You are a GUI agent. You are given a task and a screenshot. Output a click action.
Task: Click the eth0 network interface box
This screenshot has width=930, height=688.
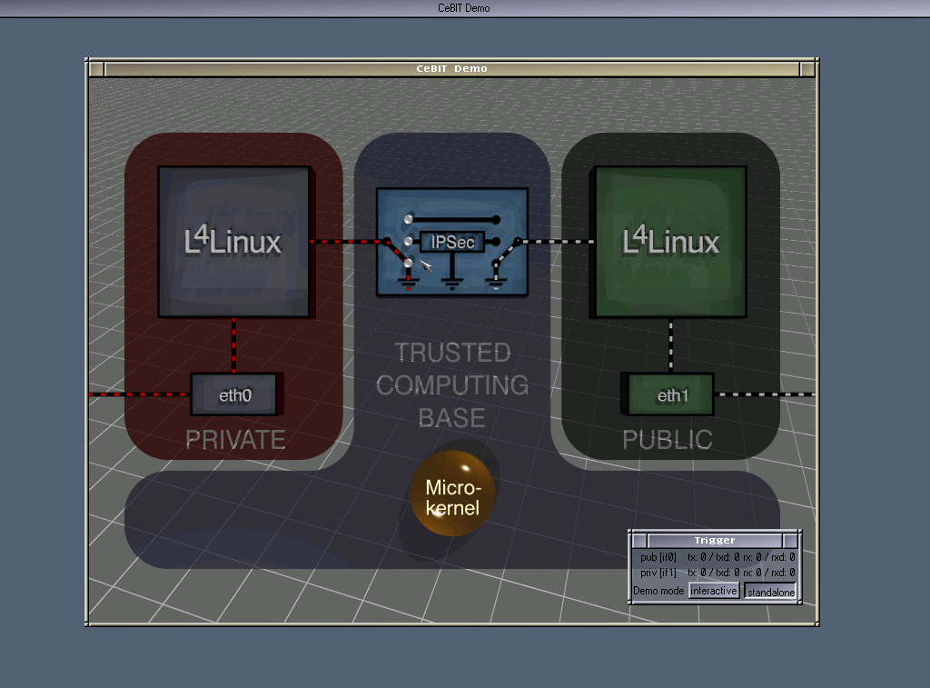(x=234, y=395)
